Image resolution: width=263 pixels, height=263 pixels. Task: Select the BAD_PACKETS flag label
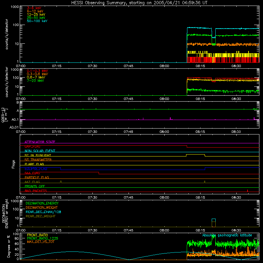36,191
